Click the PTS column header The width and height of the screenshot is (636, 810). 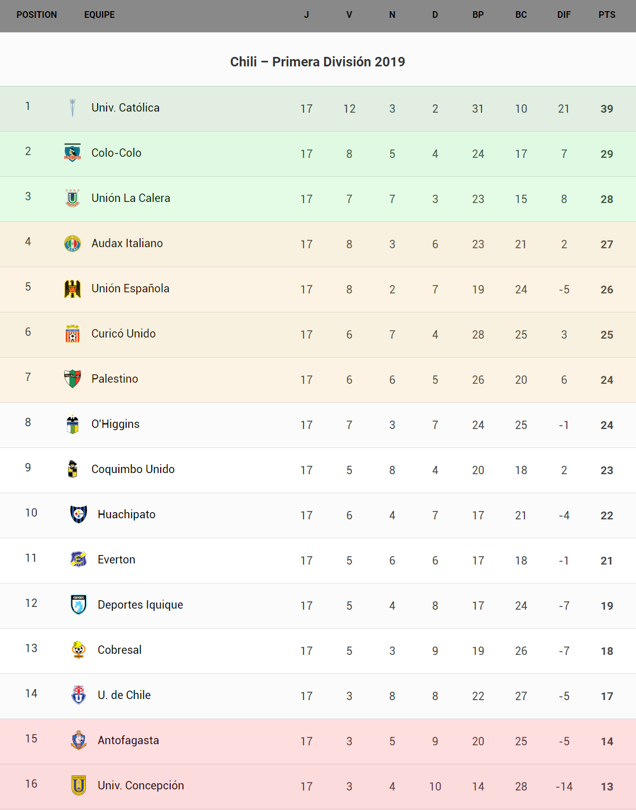click(x=607, y=15)
